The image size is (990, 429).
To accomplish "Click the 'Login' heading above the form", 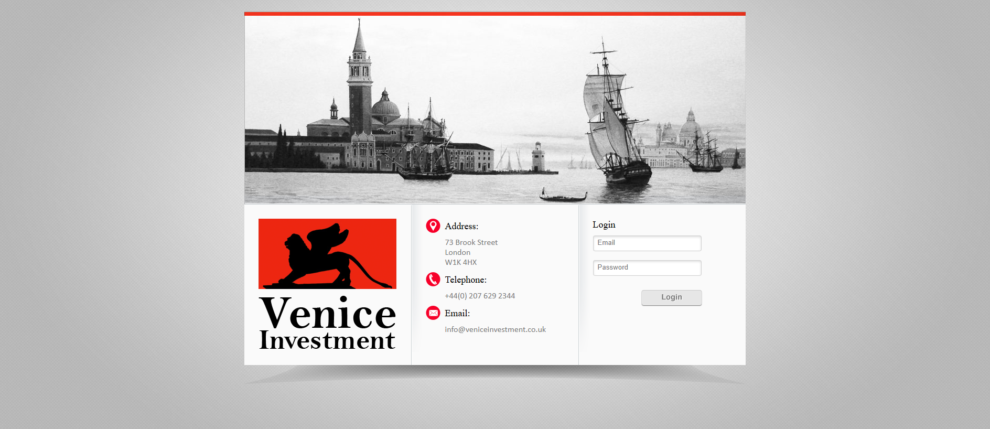I will (604, 224).
